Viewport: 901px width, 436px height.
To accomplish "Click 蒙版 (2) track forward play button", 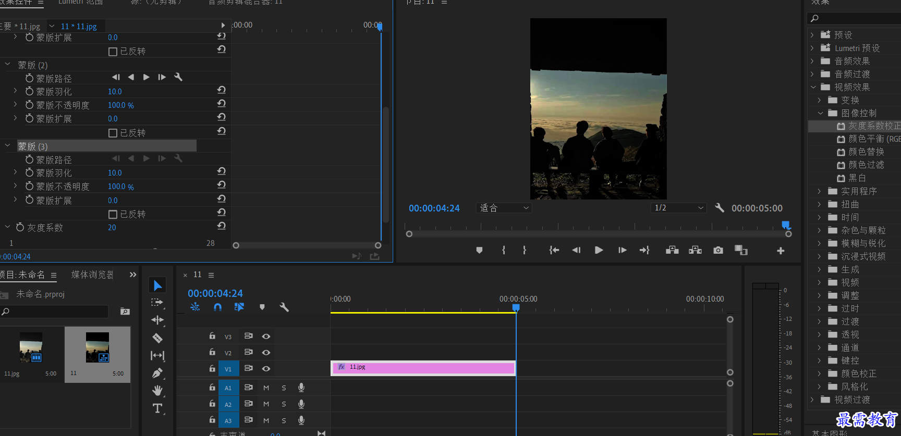I will click(147, 77).
